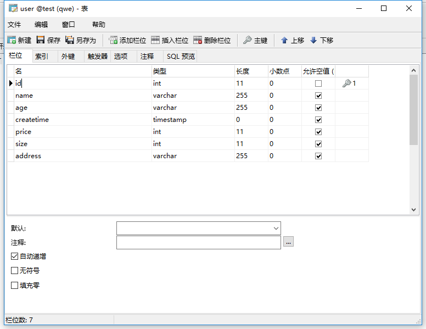Switch to the 索引 (Indexes) tab

click(x=42, y=56)
